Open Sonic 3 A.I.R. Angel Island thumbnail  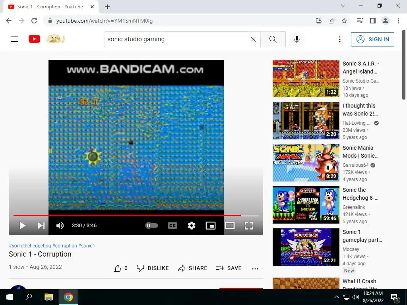pos(306,79)
